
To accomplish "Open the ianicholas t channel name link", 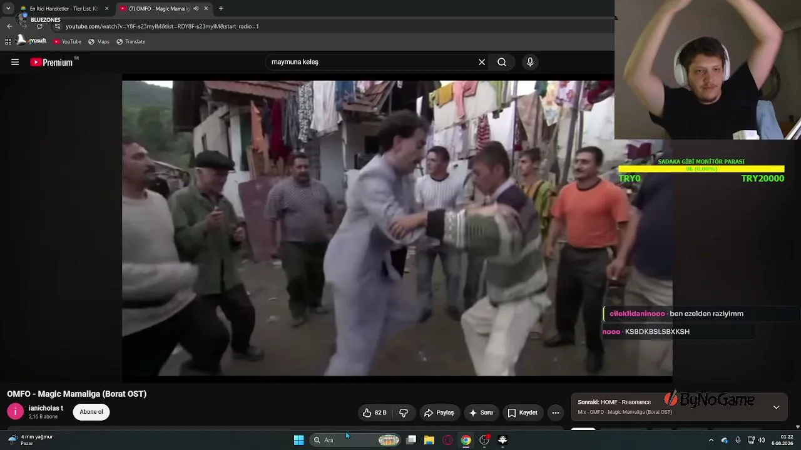I will pyautogui.click(x=46, y=408).
